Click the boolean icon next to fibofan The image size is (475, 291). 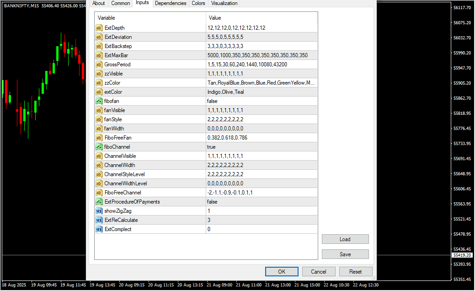click(99, 101)
